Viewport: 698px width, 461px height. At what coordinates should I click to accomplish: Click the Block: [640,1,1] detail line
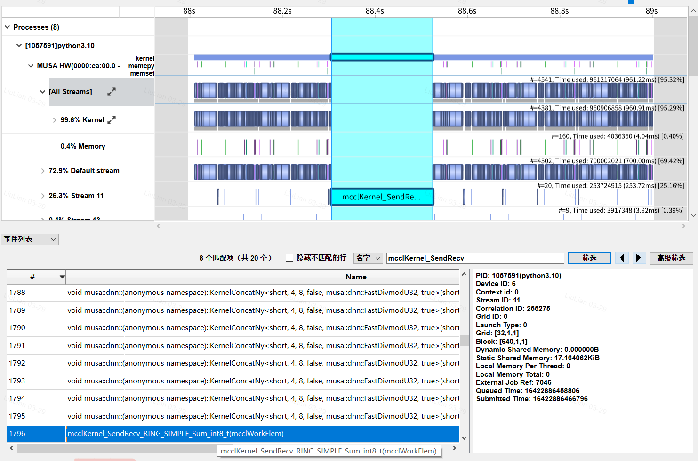(502, 342)
